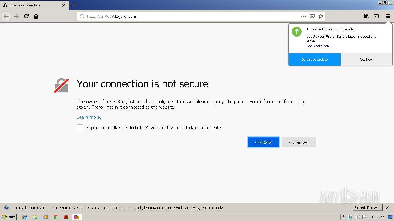Open the Windows Start menu
The width and height of the screenshot is (394, 221).
8,217
